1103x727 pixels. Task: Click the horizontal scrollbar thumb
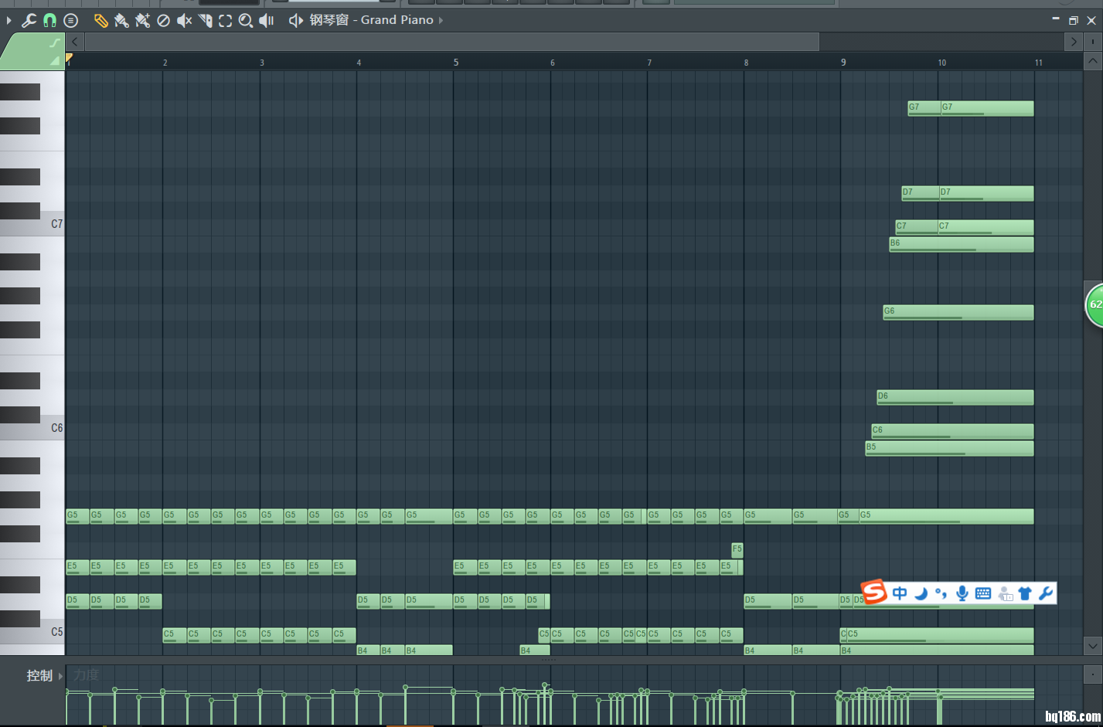pos(451,42)
